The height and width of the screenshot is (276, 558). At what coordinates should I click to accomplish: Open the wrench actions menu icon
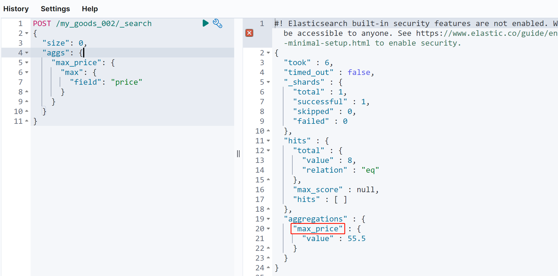[x=218, y=23]
